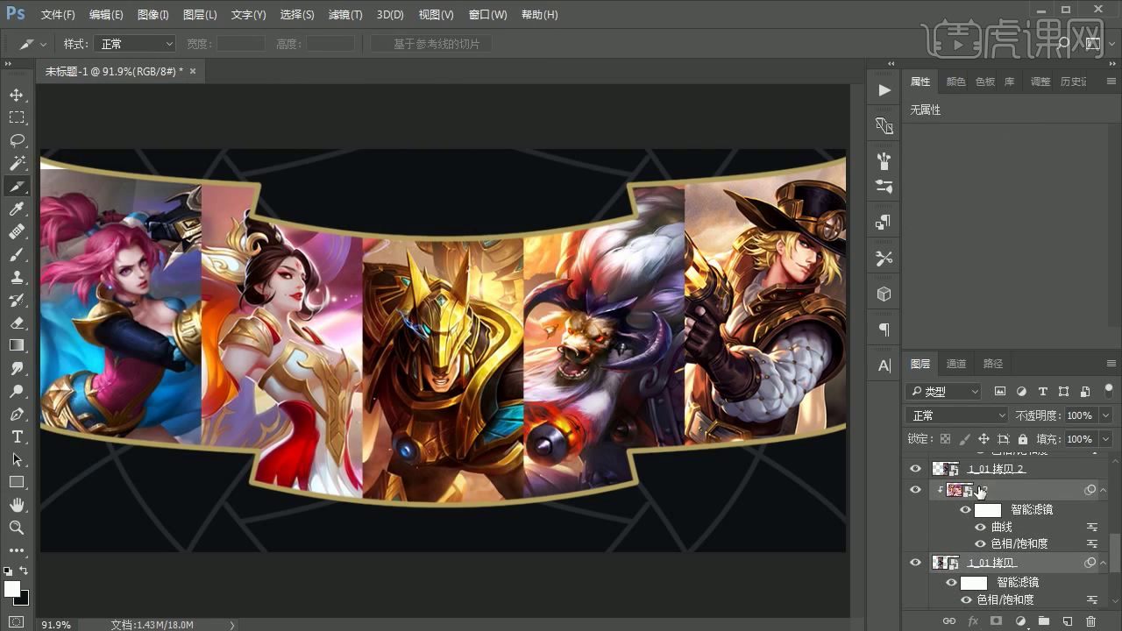
Task: Open the Properties panel options menu
Action: tap(1111, 82)
